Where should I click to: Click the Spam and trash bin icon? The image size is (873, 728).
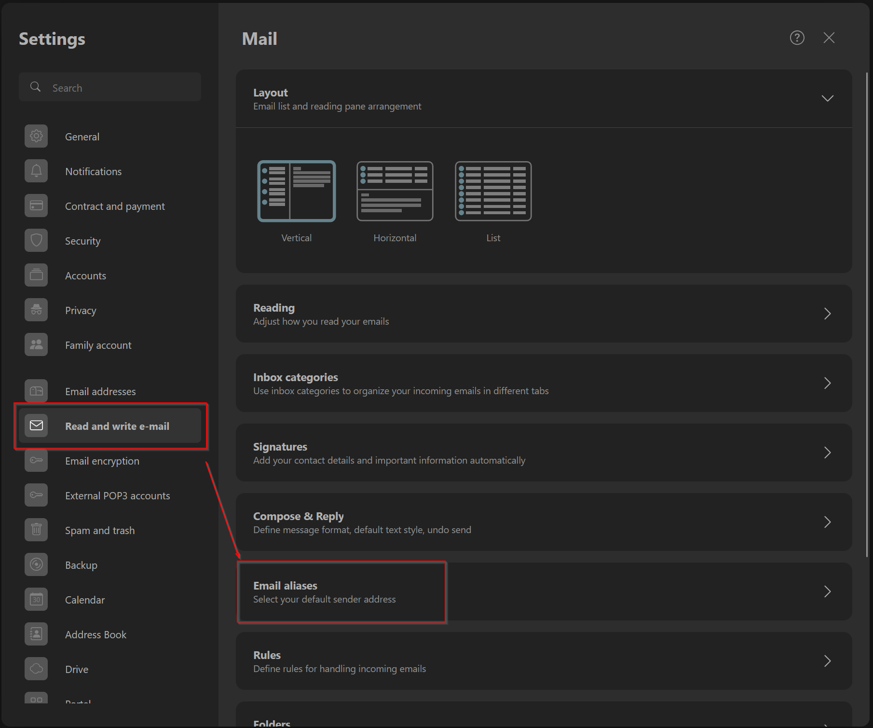[36, 530]
